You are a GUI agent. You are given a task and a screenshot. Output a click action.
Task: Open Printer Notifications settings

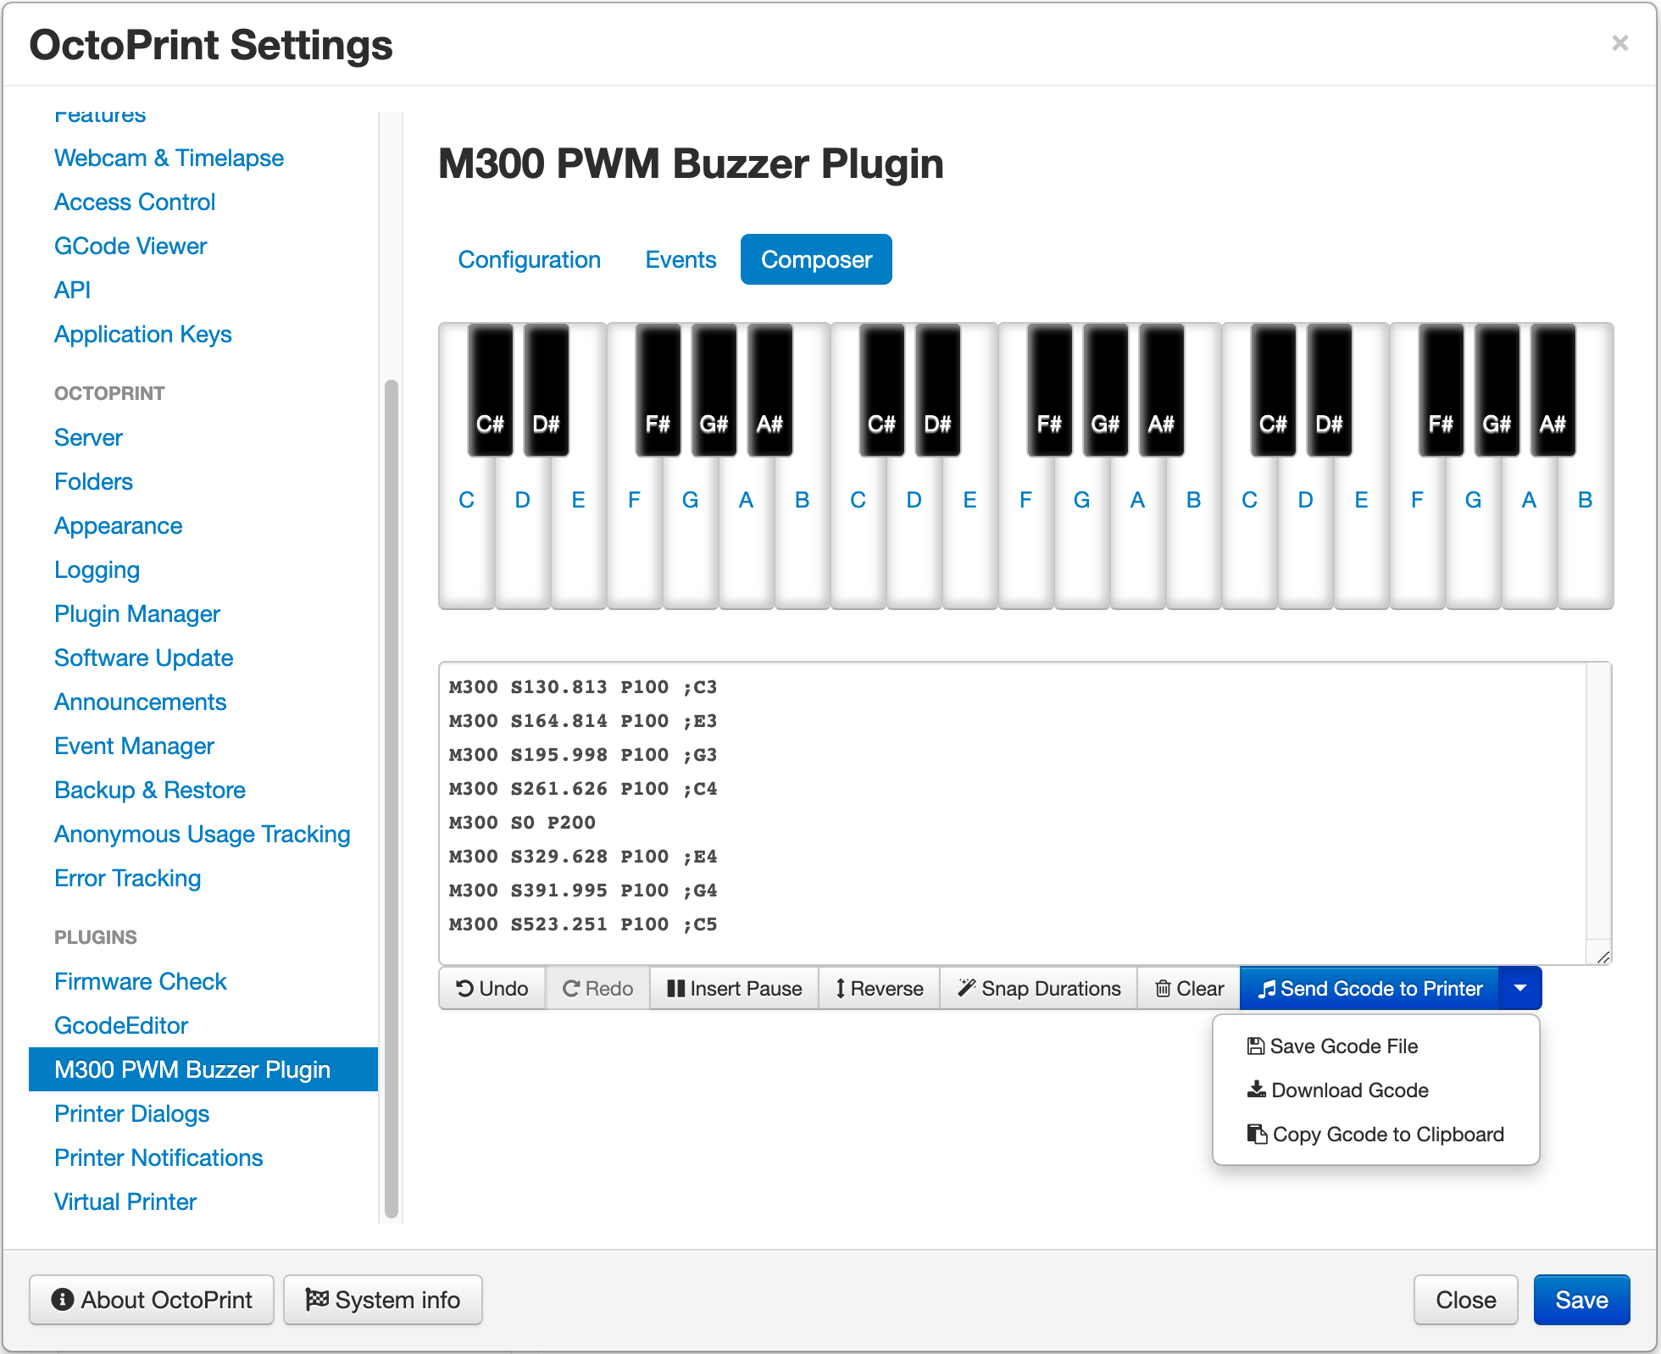tap(158, 1158)
